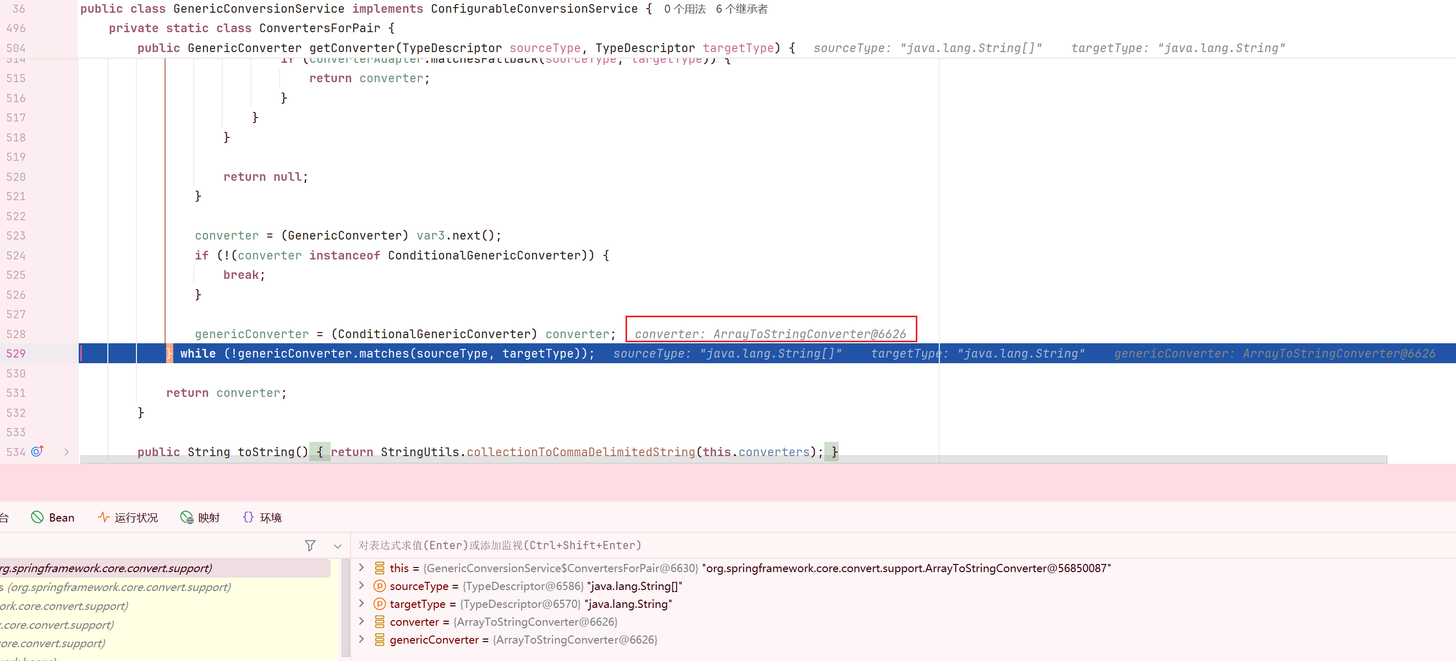Screen dimensions: 1456x661
Task: Expand the genericConverter variable node
Action: (x=362, y=639)
